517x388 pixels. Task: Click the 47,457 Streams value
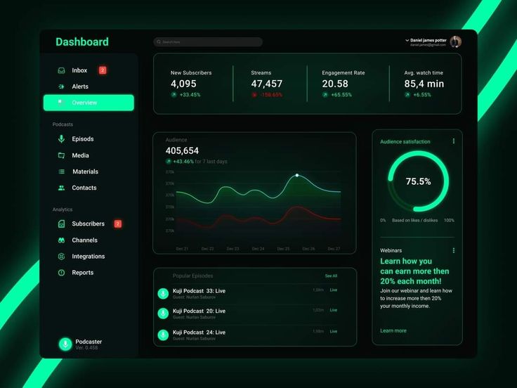coord(267,84)
